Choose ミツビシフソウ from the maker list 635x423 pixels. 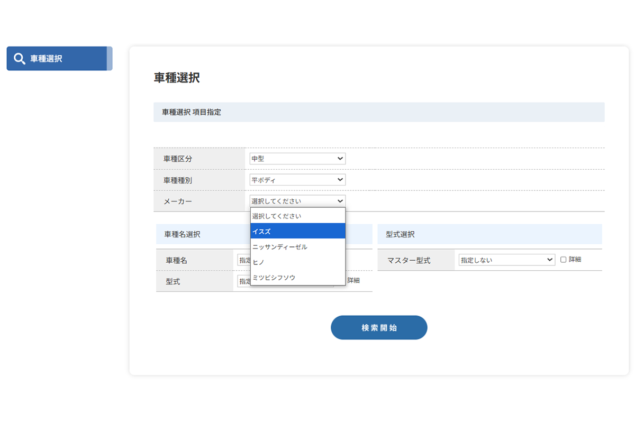(297, 278)
